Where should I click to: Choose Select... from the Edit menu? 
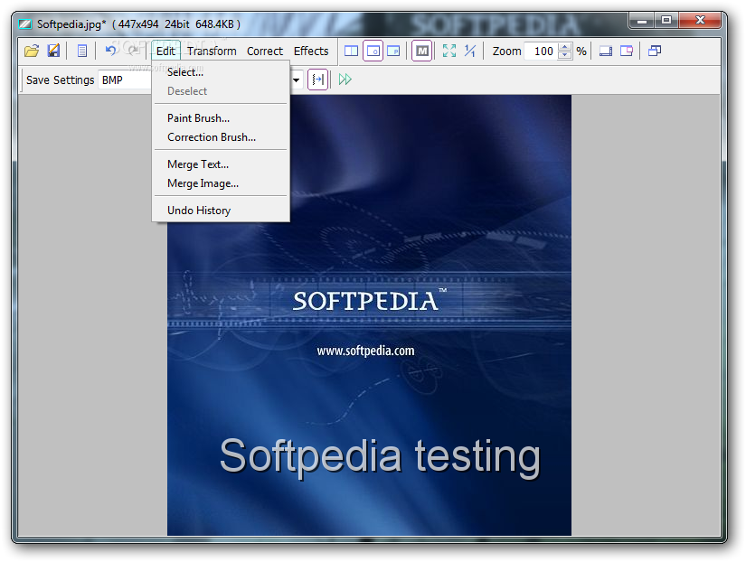tap(221, 72)
